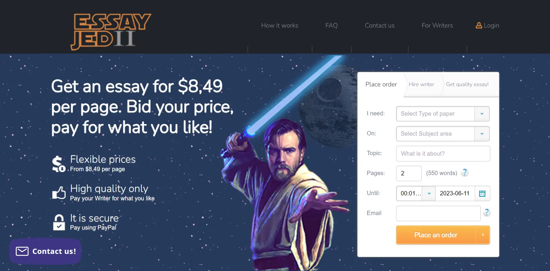This screenshot has height=271, width=550.
Task: Switch to the Hire writer tab
Action: pos(421,84)
